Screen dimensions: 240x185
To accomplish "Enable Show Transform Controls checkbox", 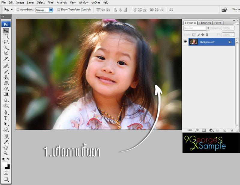I will pyautogui.click(x=58, y=10).
